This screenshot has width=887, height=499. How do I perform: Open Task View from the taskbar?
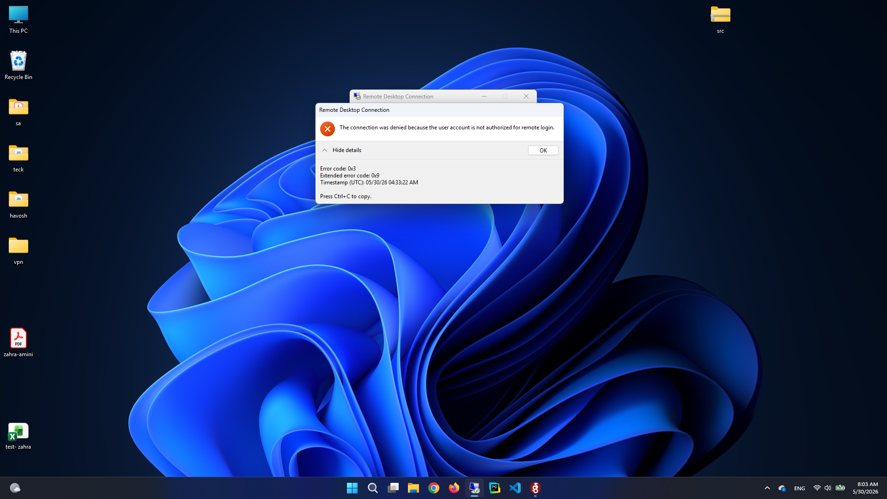point(393,488)
